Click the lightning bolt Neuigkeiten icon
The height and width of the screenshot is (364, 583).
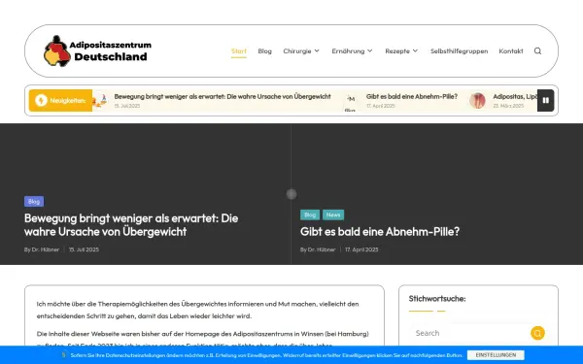[x=41, y=100]
